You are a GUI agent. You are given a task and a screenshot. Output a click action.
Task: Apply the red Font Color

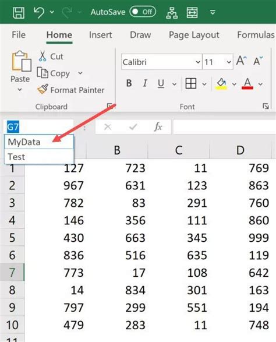point(247,84)
